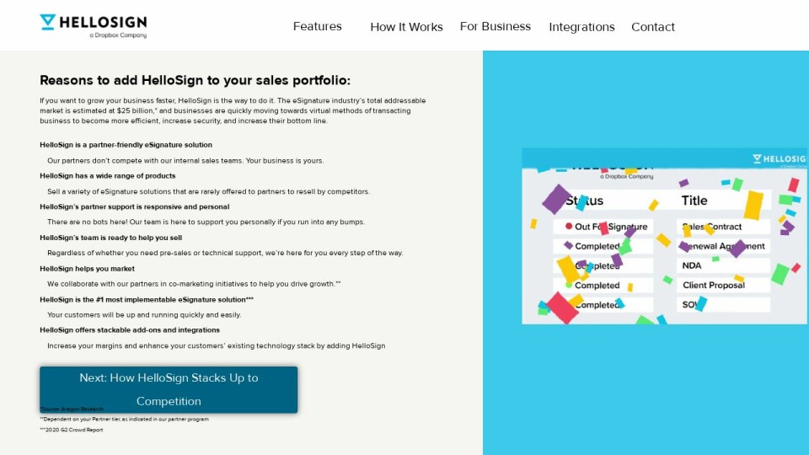Viewport: 809px width, 455px height.
Task: Go to How It Works
Action: coord(406,27)
